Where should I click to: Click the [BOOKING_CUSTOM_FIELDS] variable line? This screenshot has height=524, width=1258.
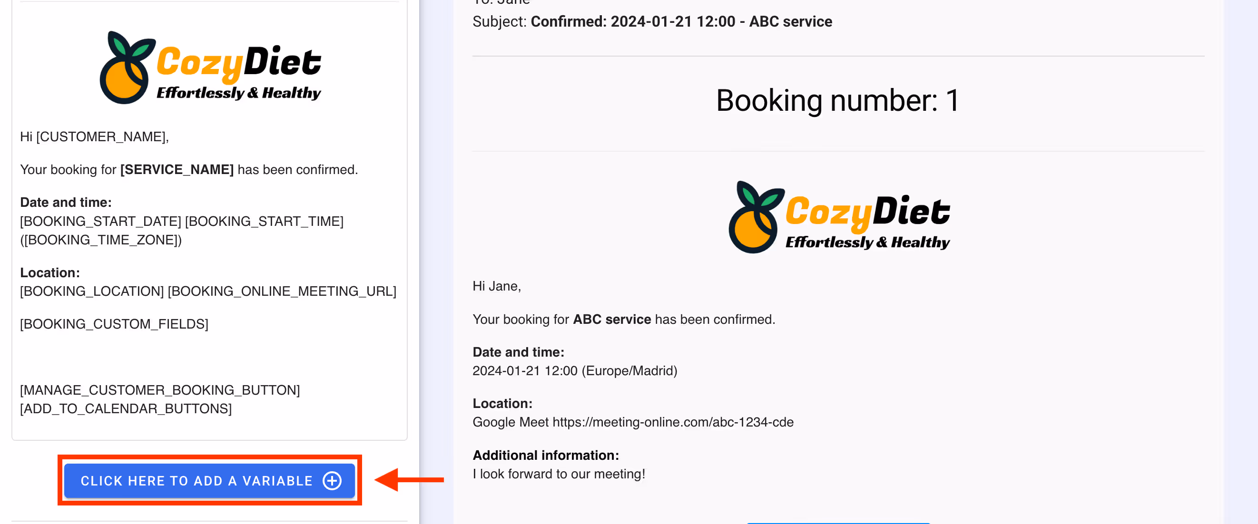point(114,324)
